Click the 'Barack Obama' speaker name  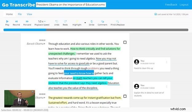[35, 44]
